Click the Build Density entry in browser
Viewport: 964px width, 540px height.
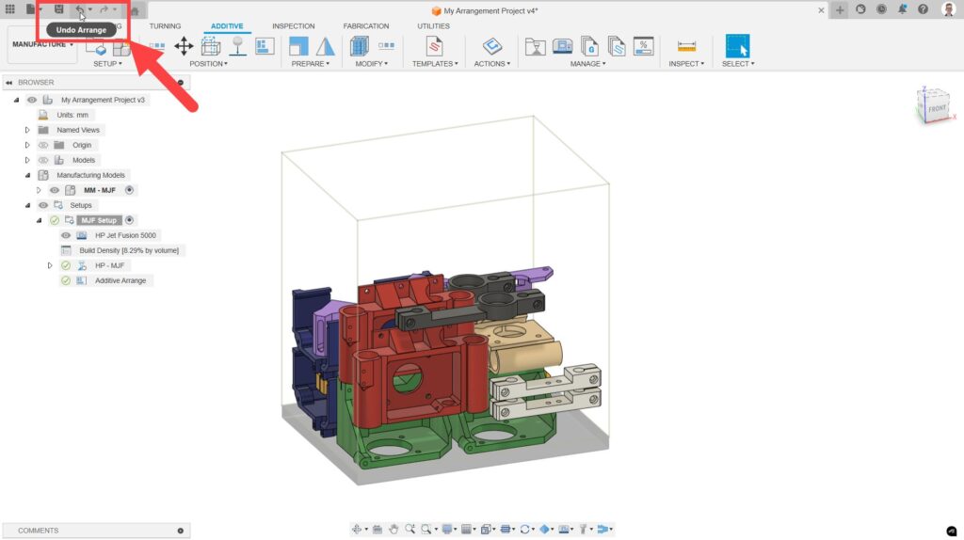(x=130, y=250)
